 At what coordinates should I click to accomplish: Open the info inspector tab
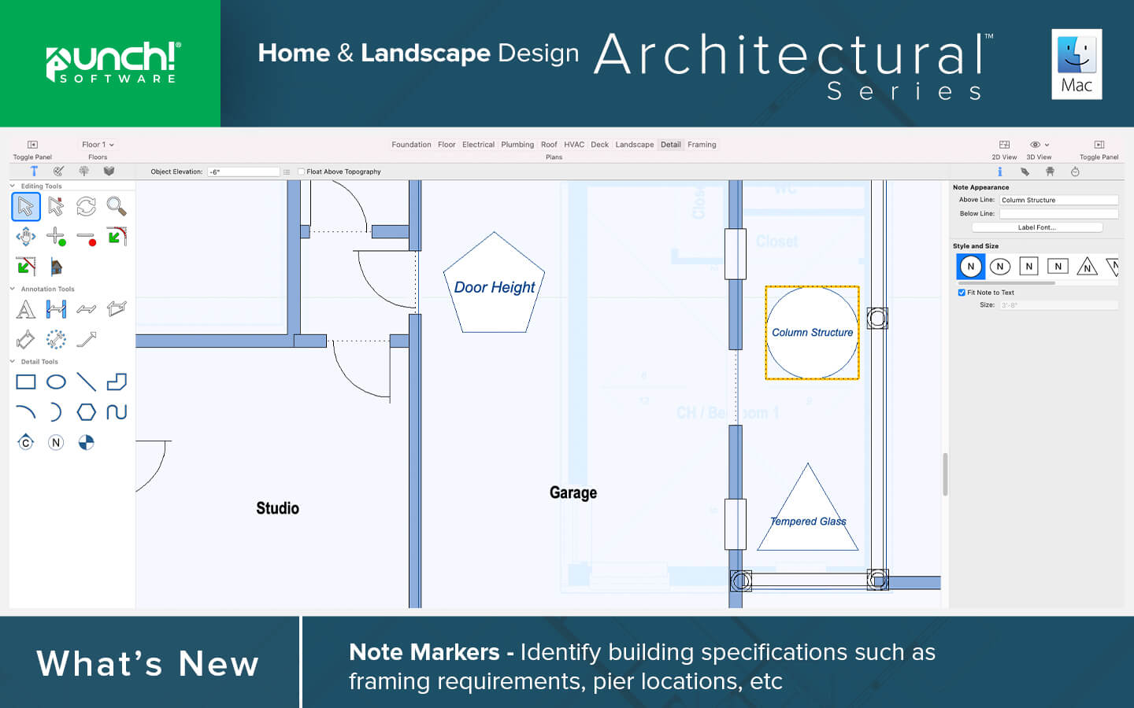(999, 171)
